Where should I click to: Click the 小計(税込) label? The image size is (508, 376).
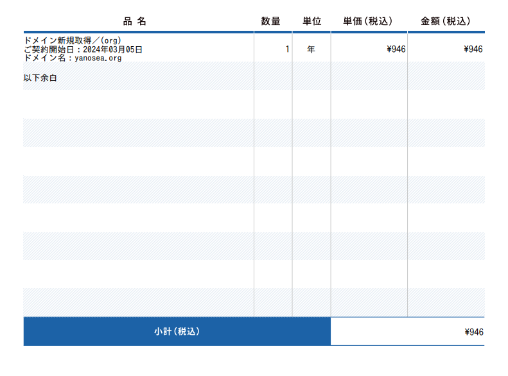[177, 331]
